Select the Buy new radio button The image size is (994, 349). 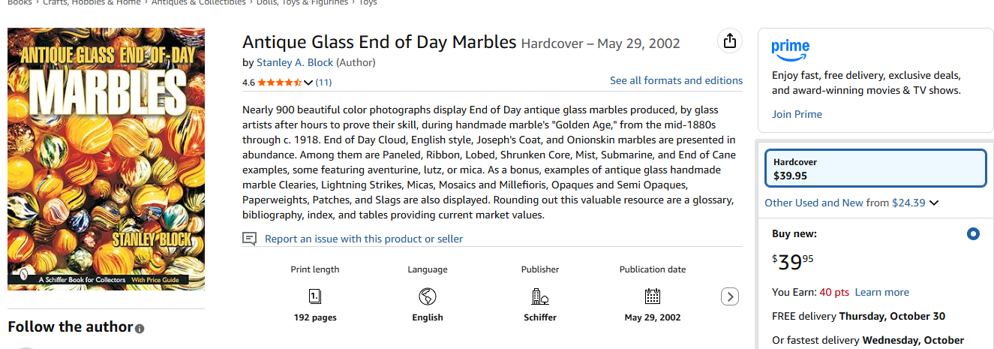coord(973,234)
